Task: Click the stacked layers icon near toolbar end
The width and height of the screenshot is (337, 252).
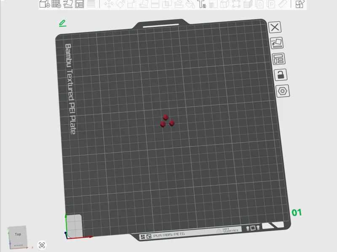Action: pyautogui.click(x=248, y=4)
